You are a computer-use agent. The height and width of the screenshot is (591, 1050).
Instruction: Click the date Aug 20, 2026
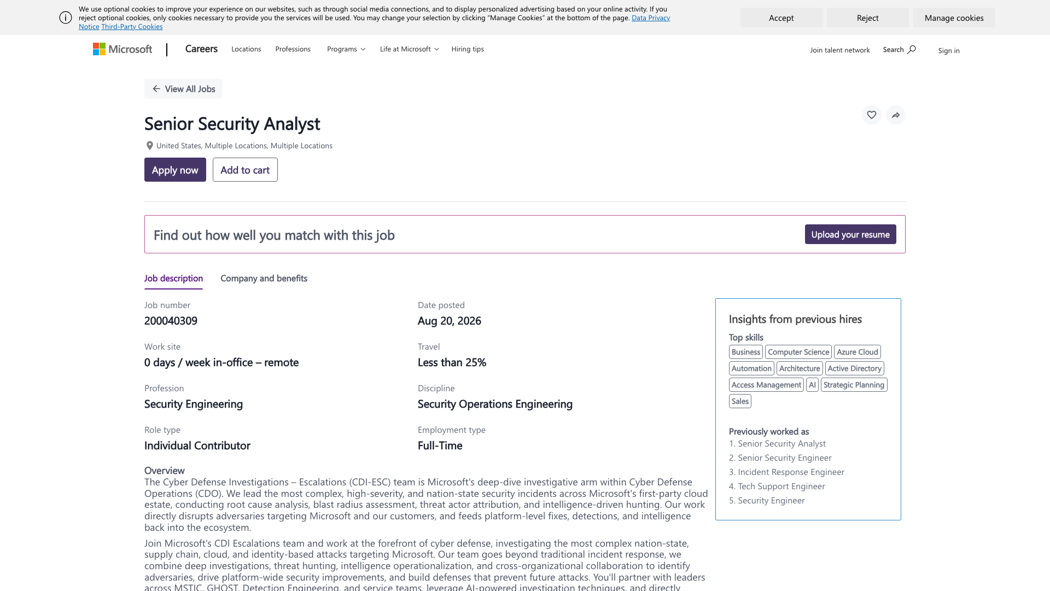tap(450, 321)
